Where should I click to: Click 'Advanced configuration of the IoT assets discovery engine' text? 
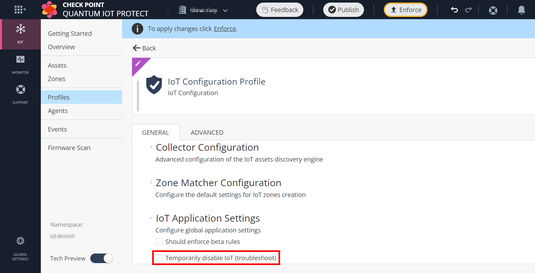pos(239,159)
